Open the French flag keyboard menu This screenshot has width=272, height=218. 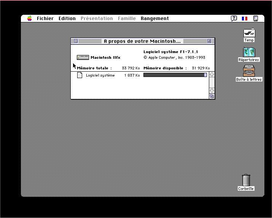pyautogui.click(x=245, y=18)
